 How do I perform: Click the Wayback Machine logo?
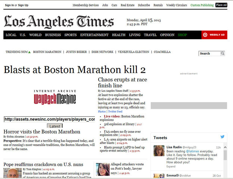point(55,97)
